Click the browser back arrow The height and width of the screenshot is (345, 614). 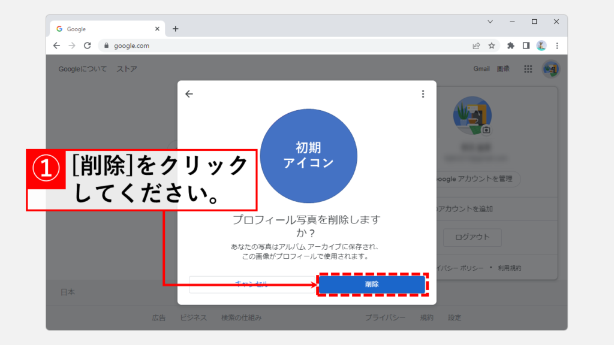click(56, 46)
